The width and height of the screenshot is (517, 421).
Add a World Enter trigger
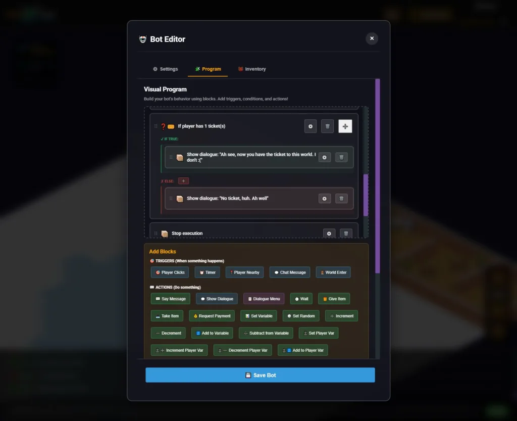click(333, 272)
